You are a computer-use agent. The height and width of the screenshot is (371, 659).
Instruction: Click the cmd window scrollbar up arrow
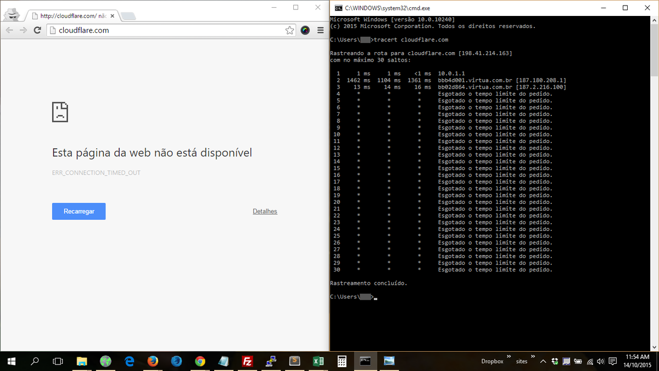(x=654, y=20)
